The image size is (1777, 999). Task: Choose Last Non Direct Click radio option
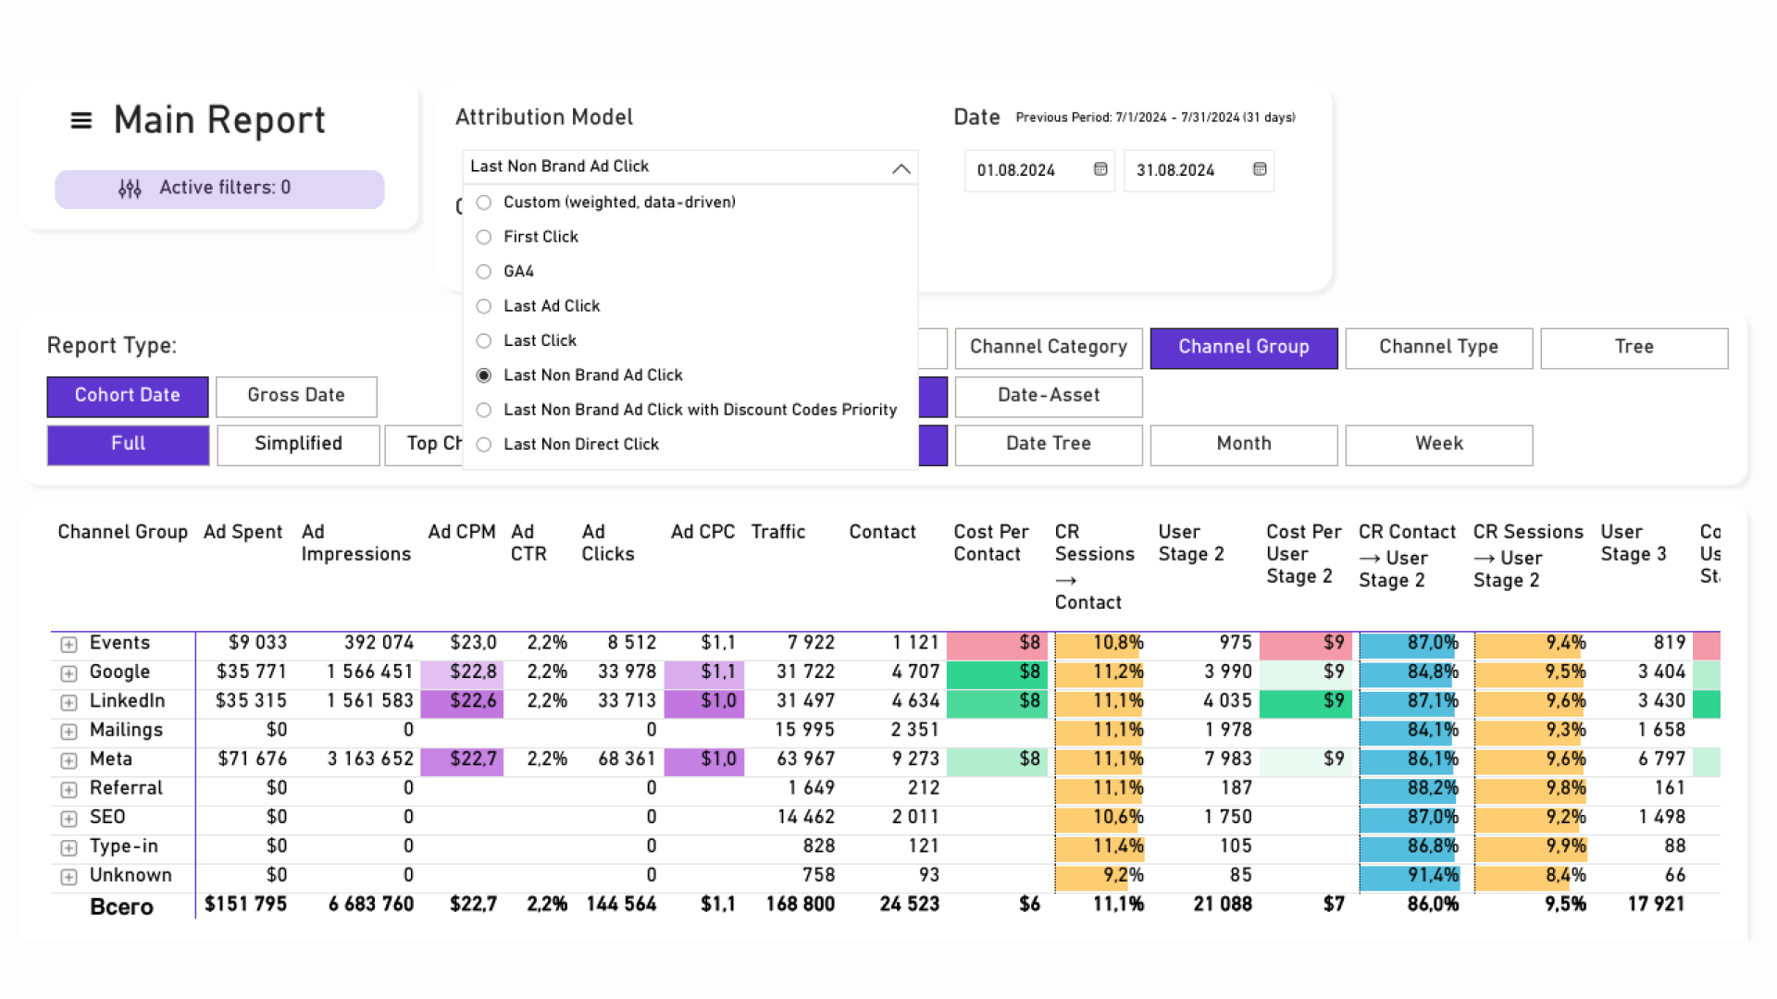[x=484, y=445]
